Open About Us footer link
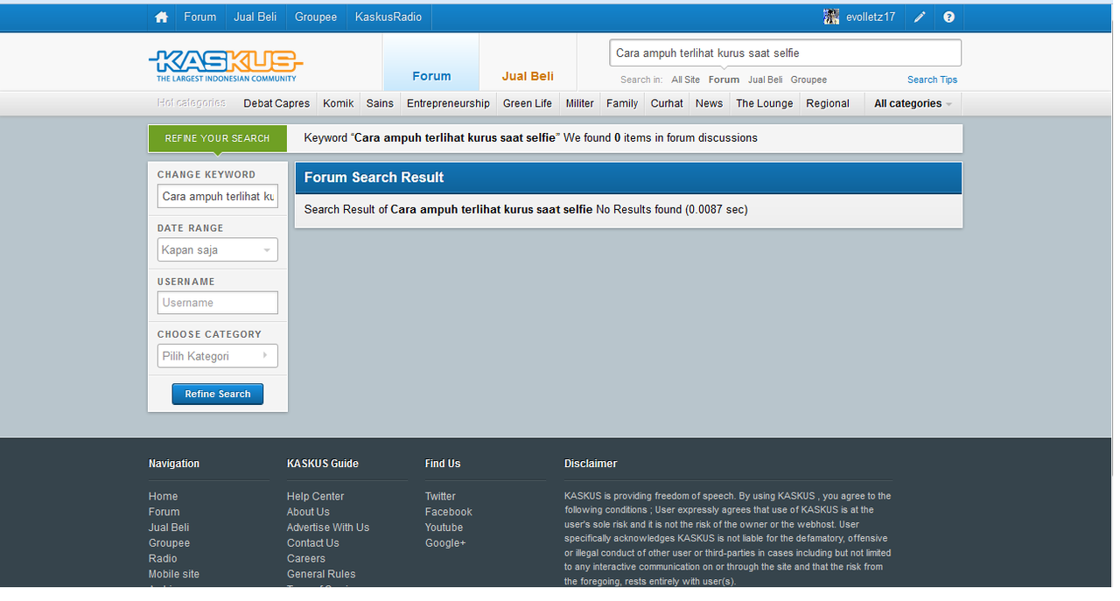Screen dimensions: 1120x601 point(308,512)
